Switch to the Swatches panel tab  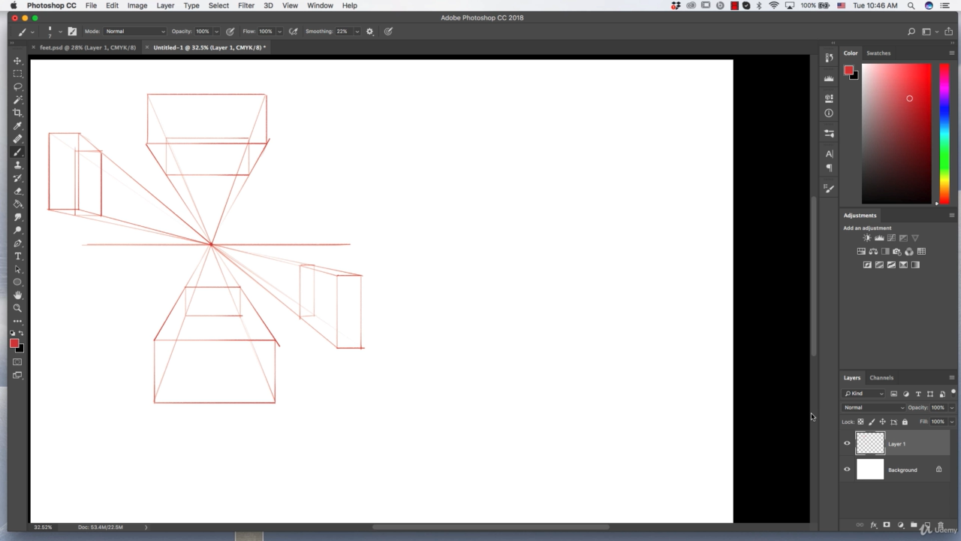coord(878,53)
